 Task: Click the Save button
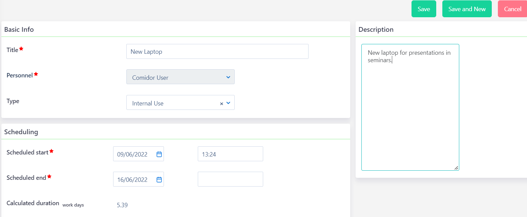(x=423, y=9)
